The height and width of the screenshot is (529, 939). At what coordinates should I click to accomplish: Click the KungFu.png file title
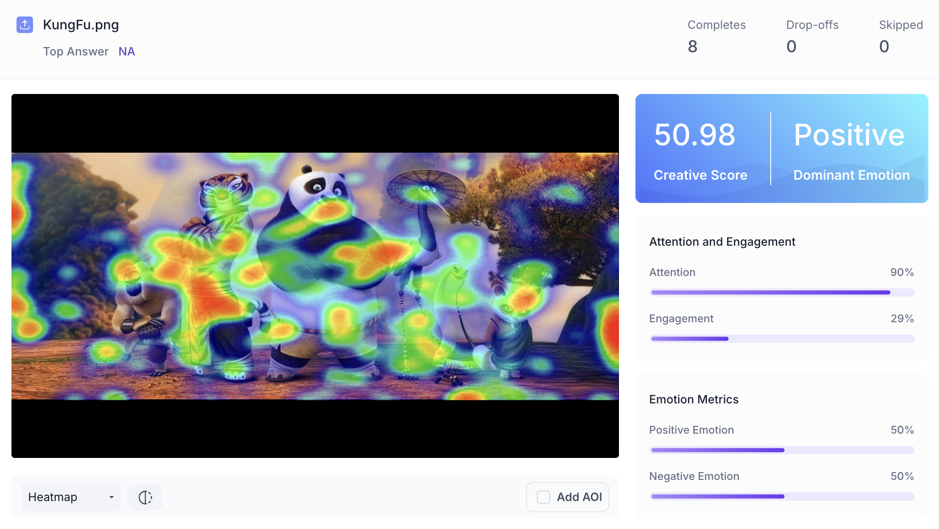81,25
